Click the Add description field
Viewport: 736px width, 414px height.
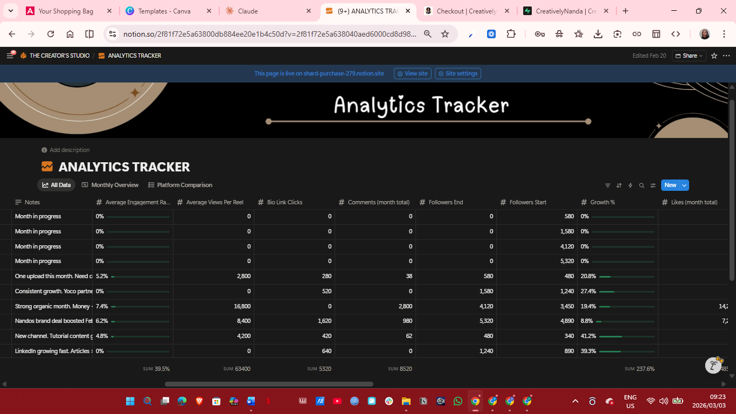70,150
